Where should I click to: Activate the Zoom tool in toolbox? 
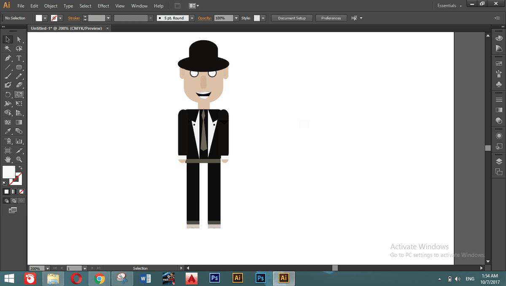19,159
